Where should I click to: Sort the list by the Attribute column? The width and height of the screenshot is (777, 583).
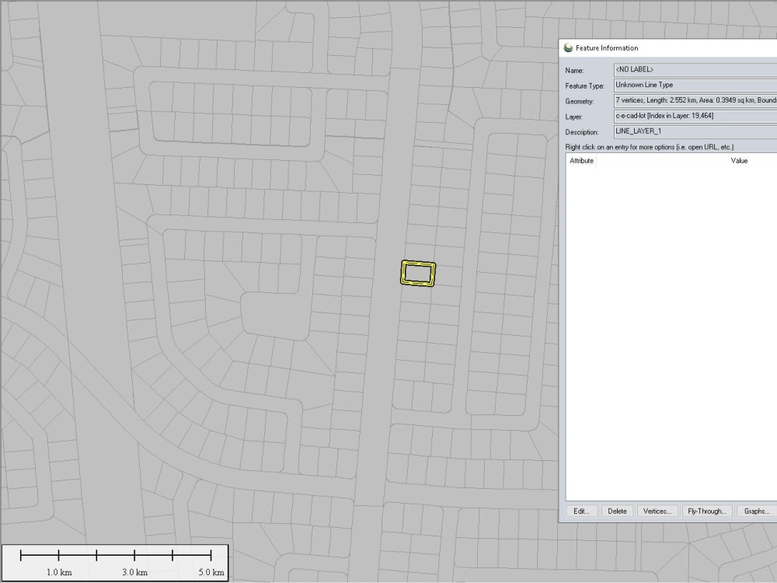pos(584,161)
